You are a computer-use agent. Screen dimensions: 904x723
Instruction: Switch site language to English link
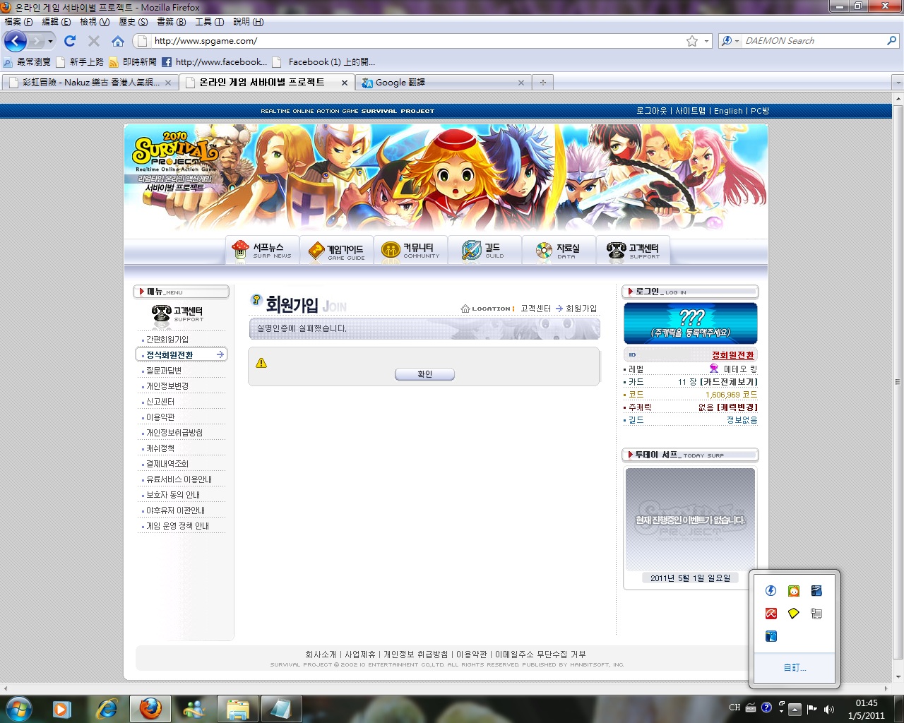click(x=728, y=111)
